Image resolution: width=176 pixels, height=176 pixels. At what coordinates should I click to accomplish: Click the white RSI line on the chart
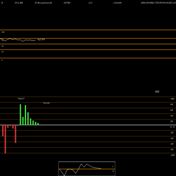point(18,40)
